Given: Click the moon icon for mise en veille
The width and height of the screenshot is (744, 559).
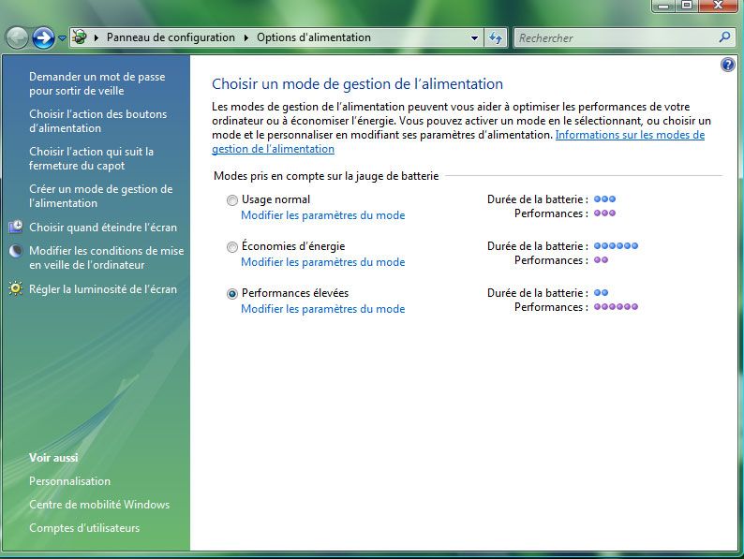Looking at the screenshot, I should click(x=15, y=250).
